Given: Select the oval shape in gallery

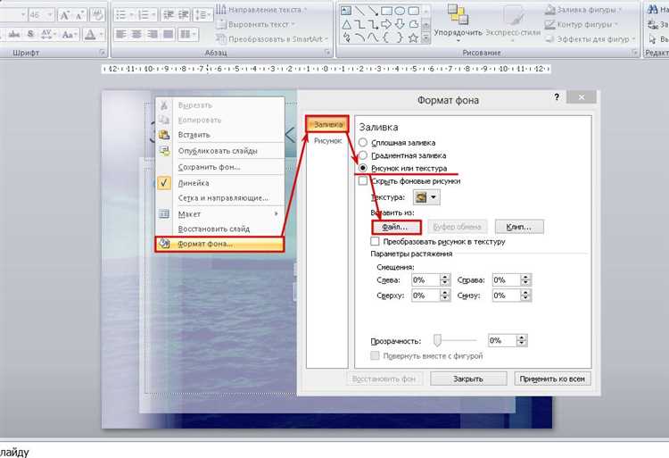Looking at the screenshot, I should click(400, 11).
